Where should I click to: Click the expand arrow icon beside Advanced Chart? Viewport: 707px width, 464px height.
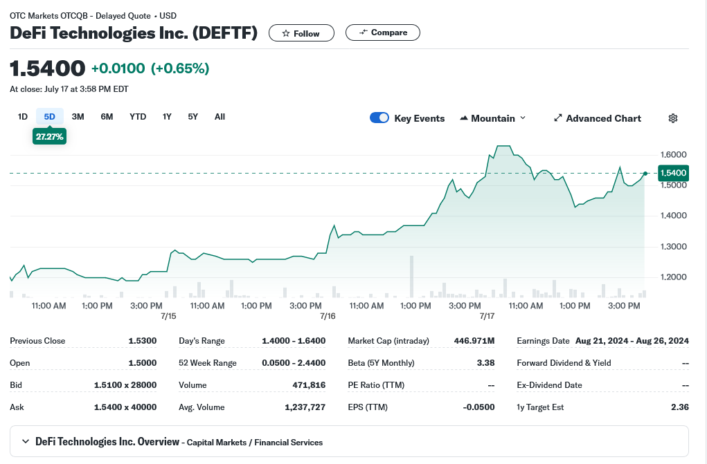pos(557,118)
